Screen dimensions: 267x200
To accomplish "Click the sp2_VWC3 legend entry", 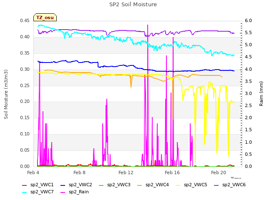I will (x=115, y=185).
